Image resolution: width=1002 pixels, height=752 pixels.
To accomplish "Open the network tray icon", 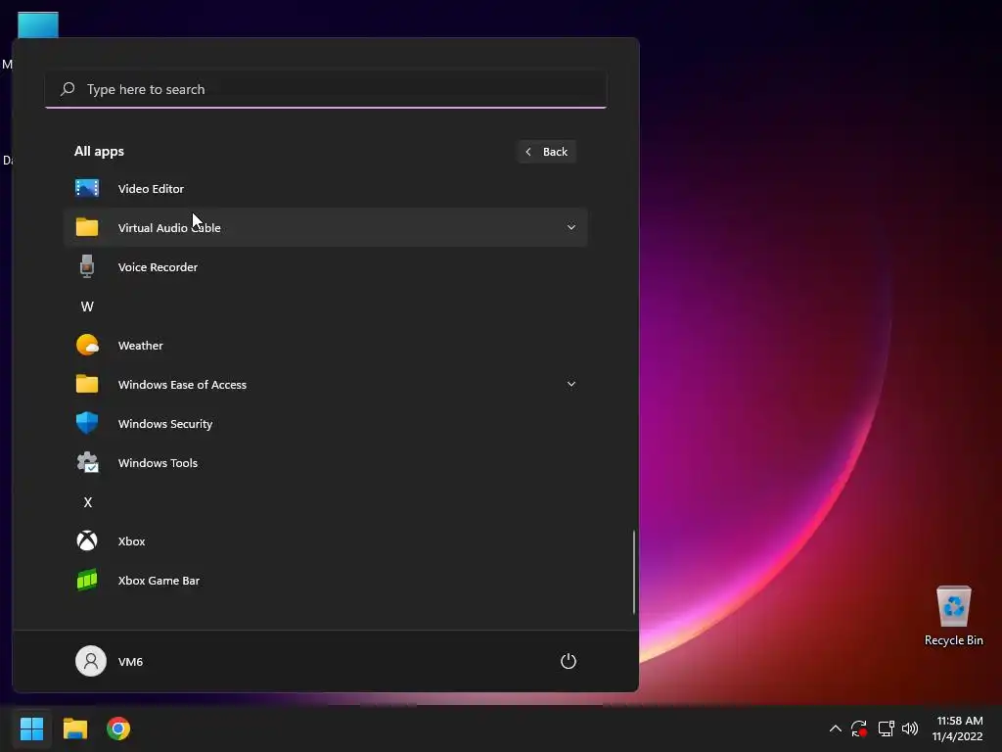I will [886, 728].
